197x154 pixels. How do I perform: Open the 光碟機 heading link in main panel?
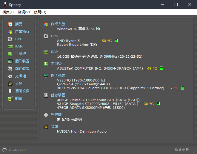pos(56,115)
